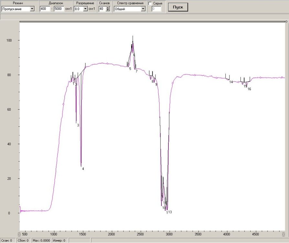289x243 pixels.
Task: Click the right end of top chart slider
Action: [x=286, y=22]
